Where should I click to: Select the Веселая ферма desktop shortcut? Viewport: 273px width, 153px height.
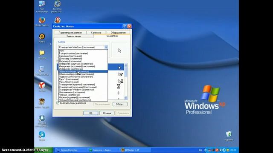[57, 7]
